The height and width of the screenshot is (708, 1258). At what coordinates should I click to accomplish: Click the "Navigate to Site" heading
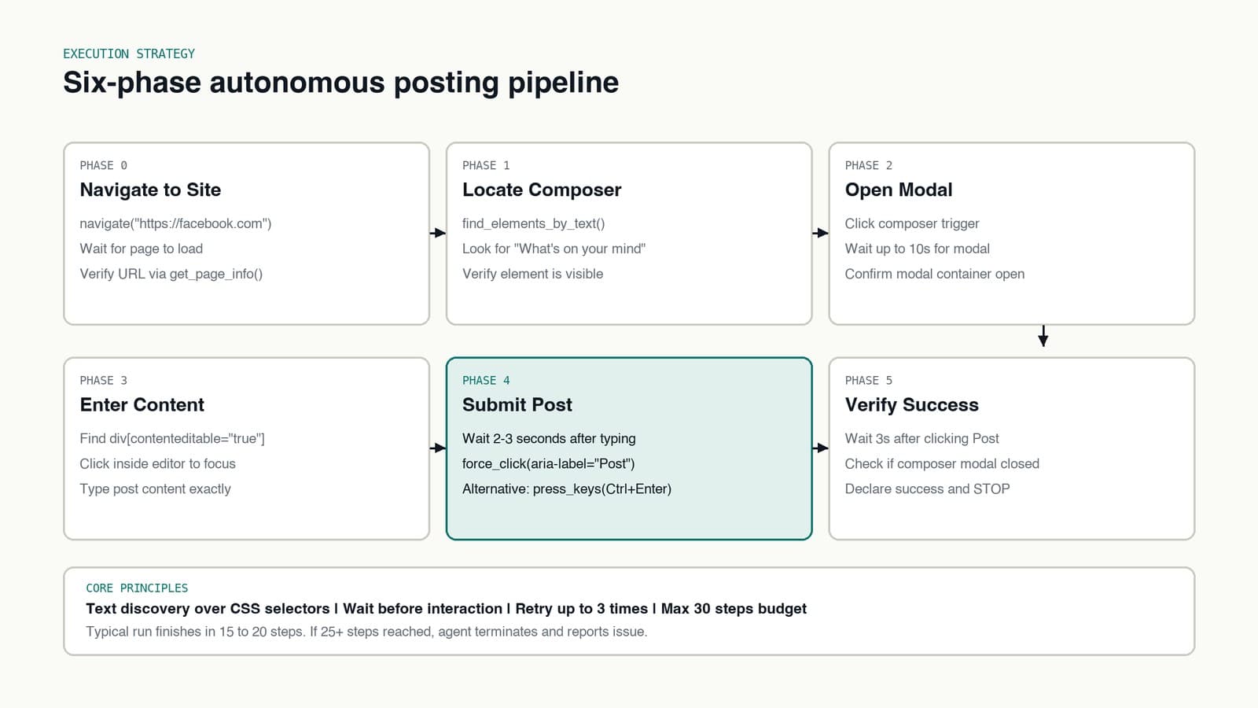[x=150, y=190]
